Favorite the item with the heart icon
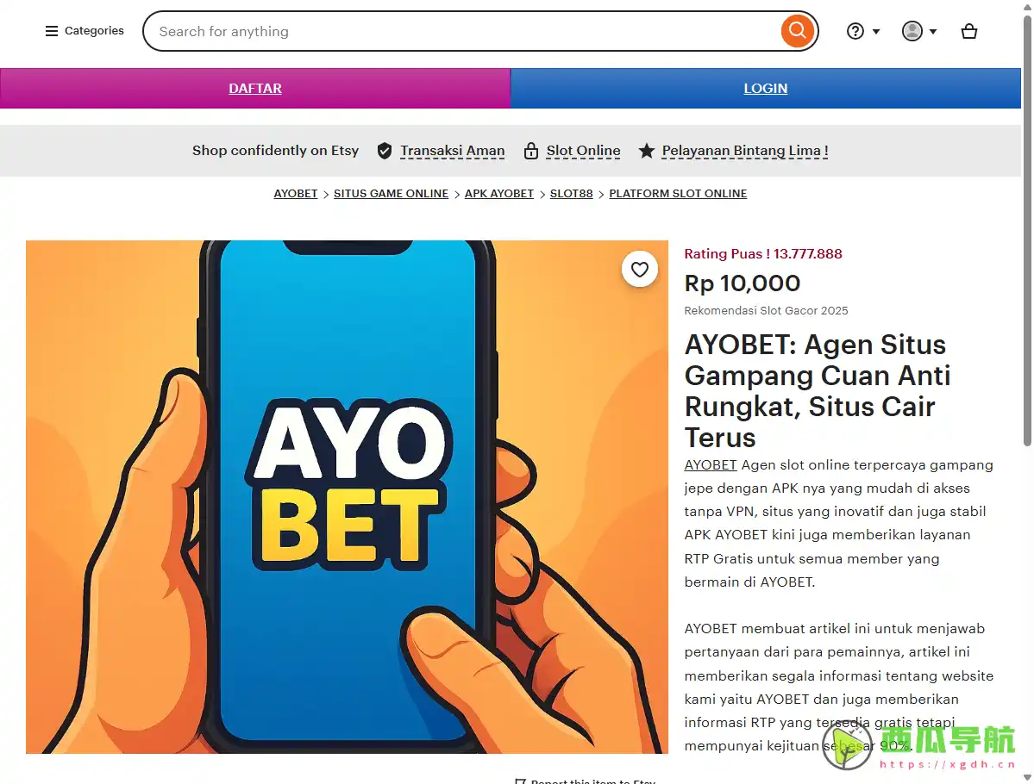This screenshot has height=784, width=1034. (639, 270)
